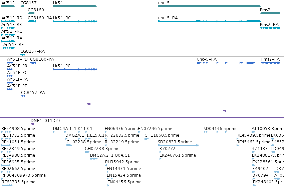
Task: Select the CG8157-PA protein label
Action: [33, 92]
